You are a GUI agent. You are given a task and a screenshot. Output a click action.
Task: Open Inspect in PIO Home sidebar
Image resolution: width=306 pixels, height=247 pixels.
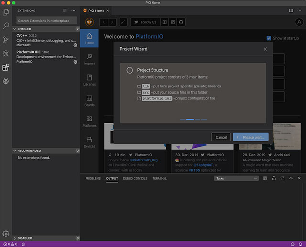click(x=89, y=59)
